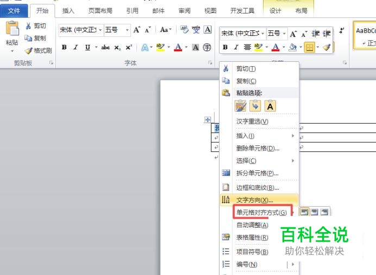This screenshot has height=275, width=376.
Task: Choose 删除单元格(D)... in context menu
Action: coord(259,148)
